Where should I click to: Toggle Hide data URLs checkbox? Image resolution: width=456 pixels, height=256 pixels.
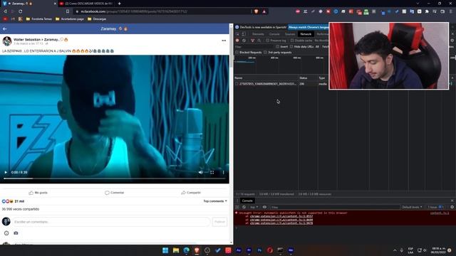coord(291,47)
